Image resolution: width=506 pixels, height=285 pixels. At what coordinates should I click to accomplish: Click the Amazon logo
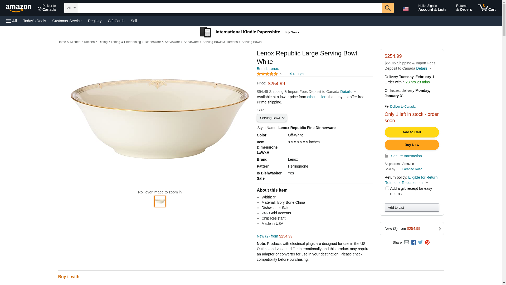18,8
